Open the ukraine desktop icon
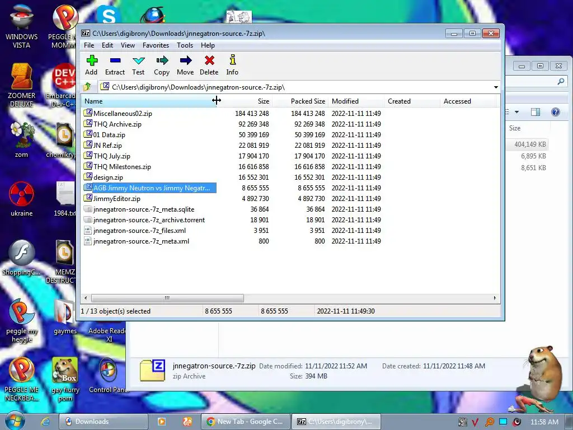 [22, 199]
